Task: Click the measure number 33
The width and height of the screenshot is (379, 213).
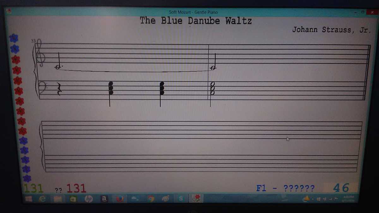Action: pos(33,40)
